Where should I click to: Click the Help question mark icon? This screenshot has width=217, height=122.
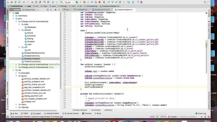[x=138, y=2]
